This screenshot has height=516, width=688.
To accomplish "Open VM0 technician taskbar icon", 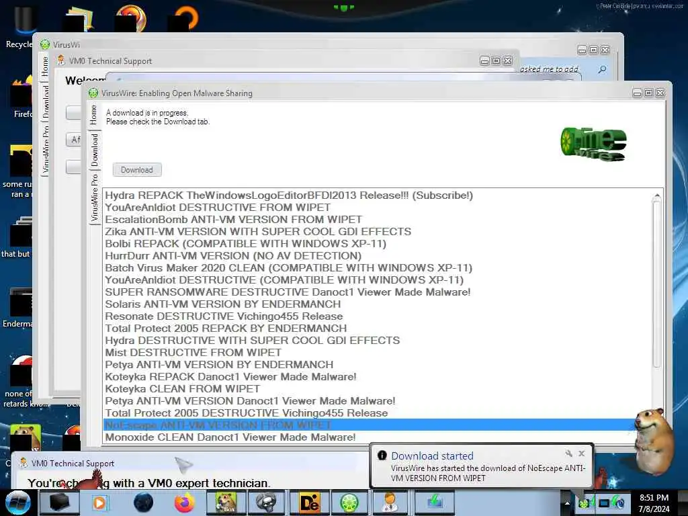I will point(390,503).
